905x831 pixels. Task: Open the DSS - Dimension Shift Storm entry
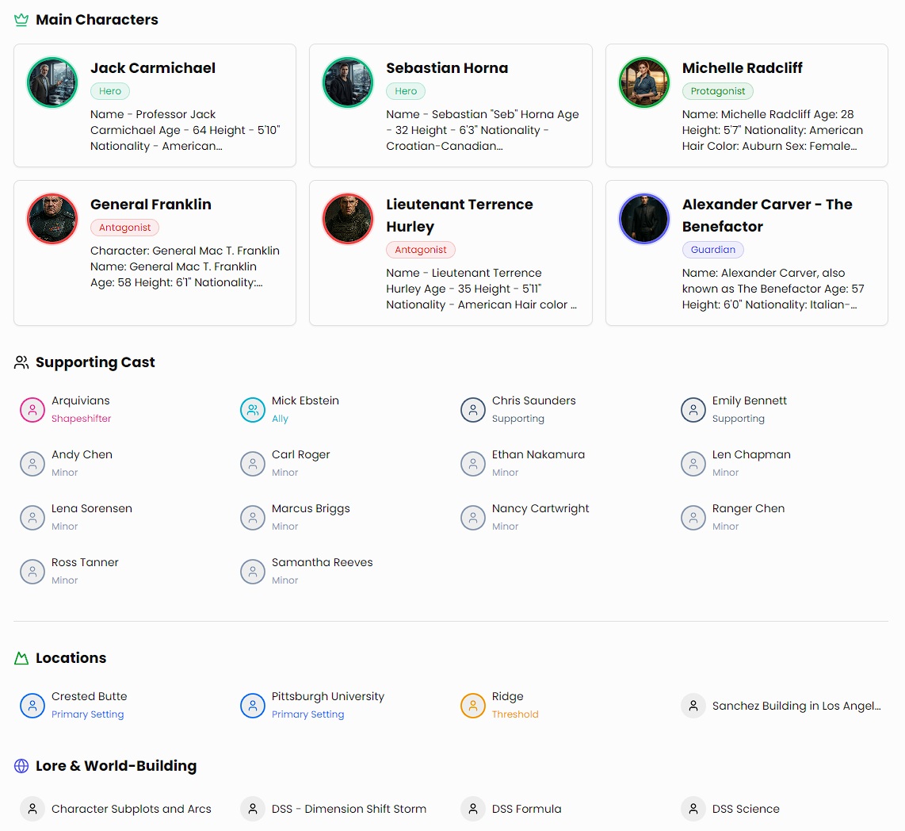(349, 809)
